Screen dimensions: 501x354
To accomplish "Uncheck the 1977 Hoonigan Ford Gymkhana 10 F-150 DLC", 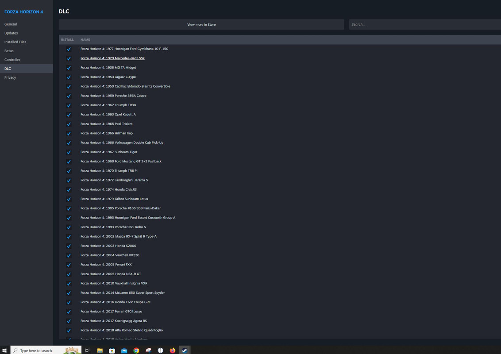I will tap(69, 49).
